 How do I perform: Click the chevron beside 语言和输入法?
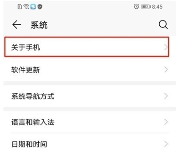tap(166, 122)
